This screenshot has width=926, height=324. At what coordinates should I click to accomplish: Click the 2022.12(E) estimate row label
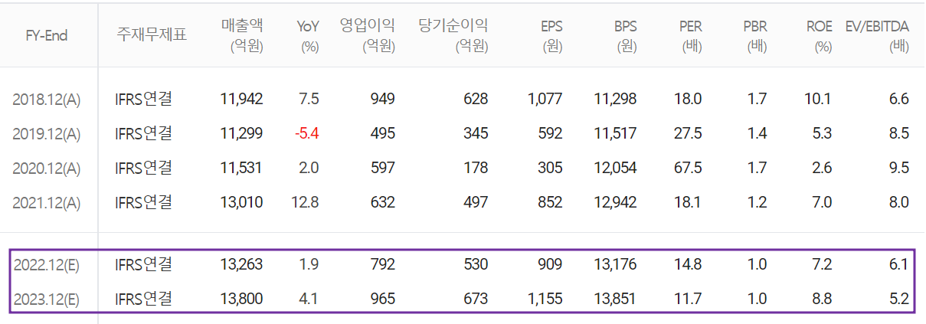46,264
